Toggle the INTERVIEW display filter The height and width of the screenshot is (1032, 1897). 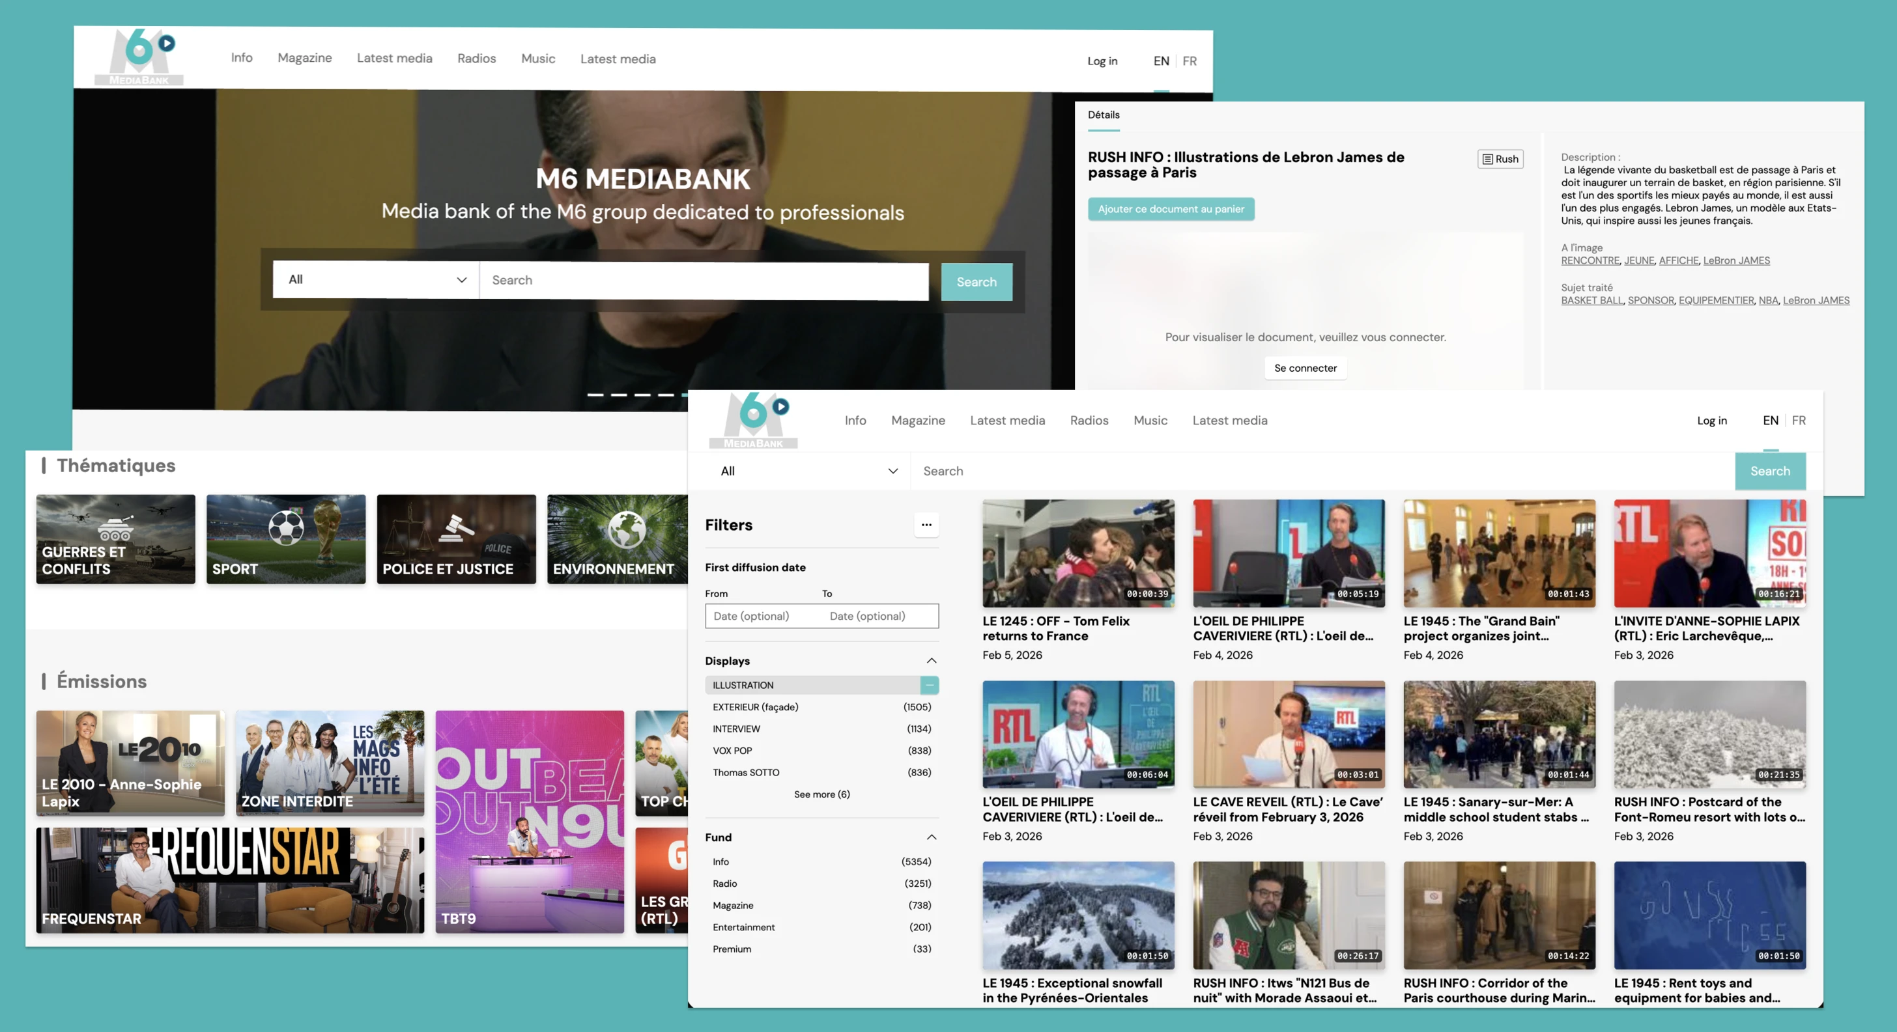[x=822, y=729]
